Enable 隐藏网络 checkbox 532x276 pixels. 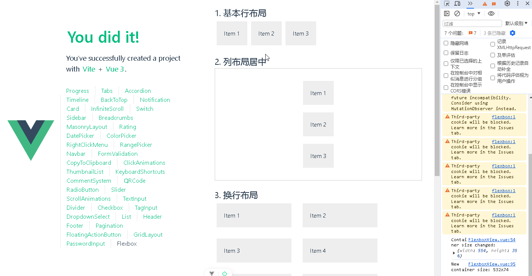[x=446, y=43]
